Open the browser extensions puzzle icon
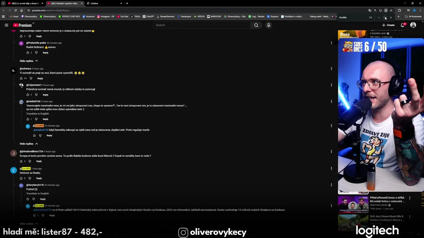This screenshot has width=424, height=238. (x=399, y=10)
